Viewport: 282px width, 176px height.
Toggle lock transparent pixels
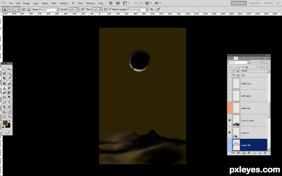pyautogui.click(x=236, y=67)
